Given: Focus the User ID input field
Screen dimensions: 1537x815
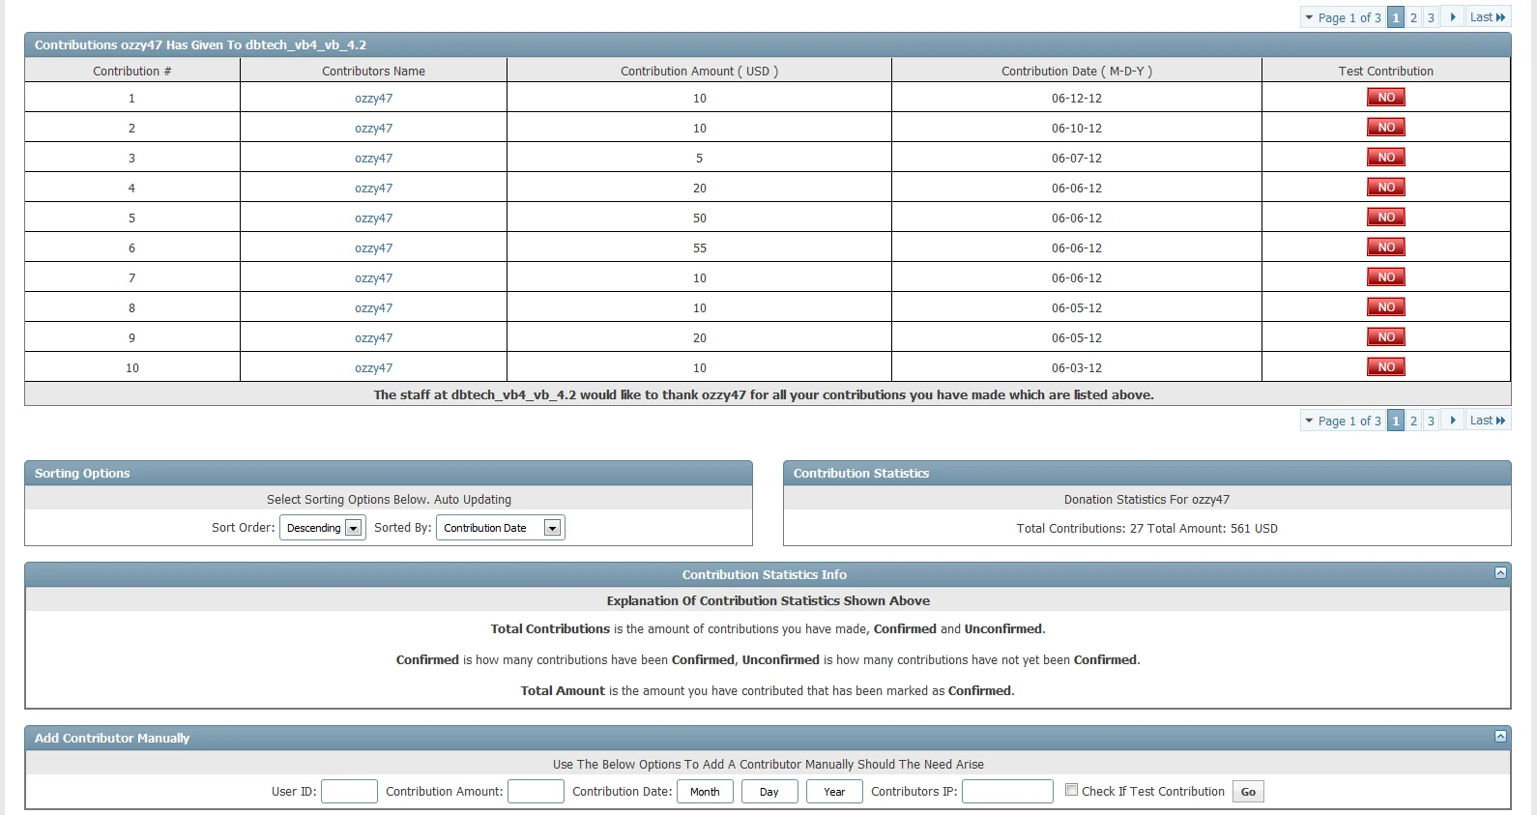Looking at the screenshot, I should pyautogui.click(x=349, y=792).
